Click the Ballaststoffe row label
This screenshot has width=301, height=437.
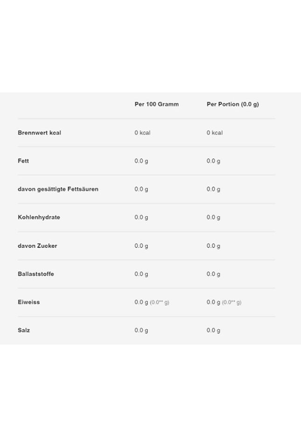pos(36,274)
